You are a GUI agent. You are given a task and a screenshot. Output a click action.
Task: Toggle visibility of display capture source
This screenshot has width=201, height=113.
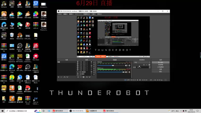(x=91, y=72)
